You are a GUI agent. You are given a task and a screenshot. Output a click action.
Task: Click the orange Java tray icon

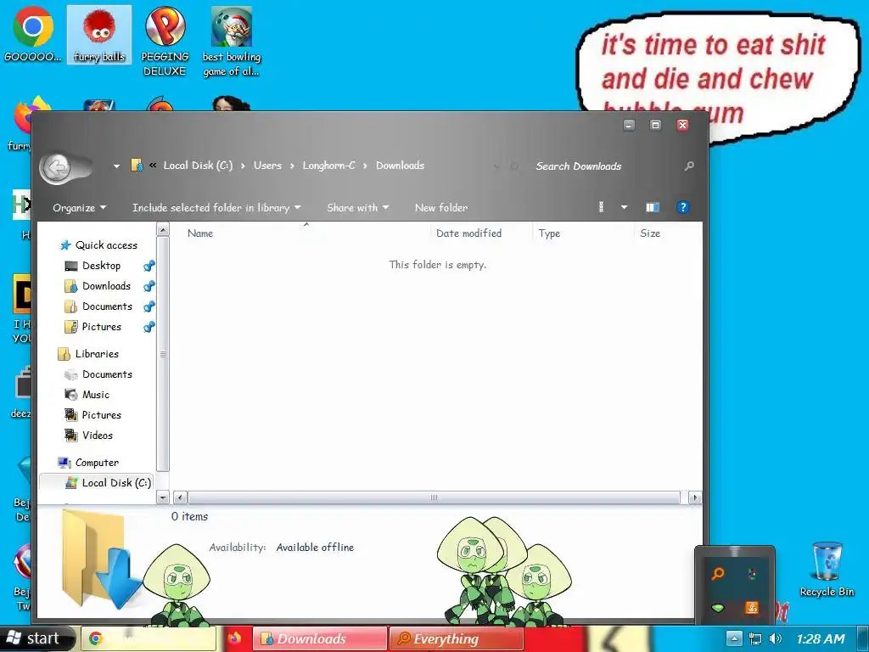tap(752, 608)
